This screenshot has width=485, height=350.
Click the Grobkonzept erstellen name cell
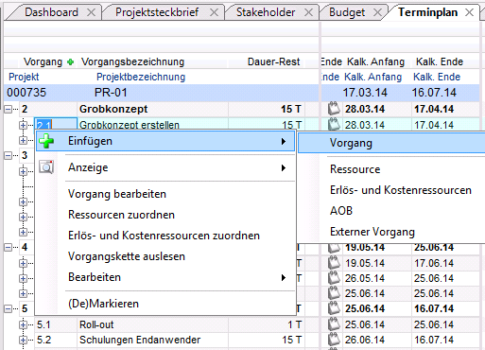tap(130, 125)
